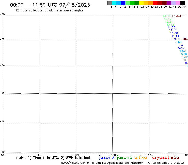
Task: Click the NOAA/NESDIS credit line
Action: pos(102,163)
